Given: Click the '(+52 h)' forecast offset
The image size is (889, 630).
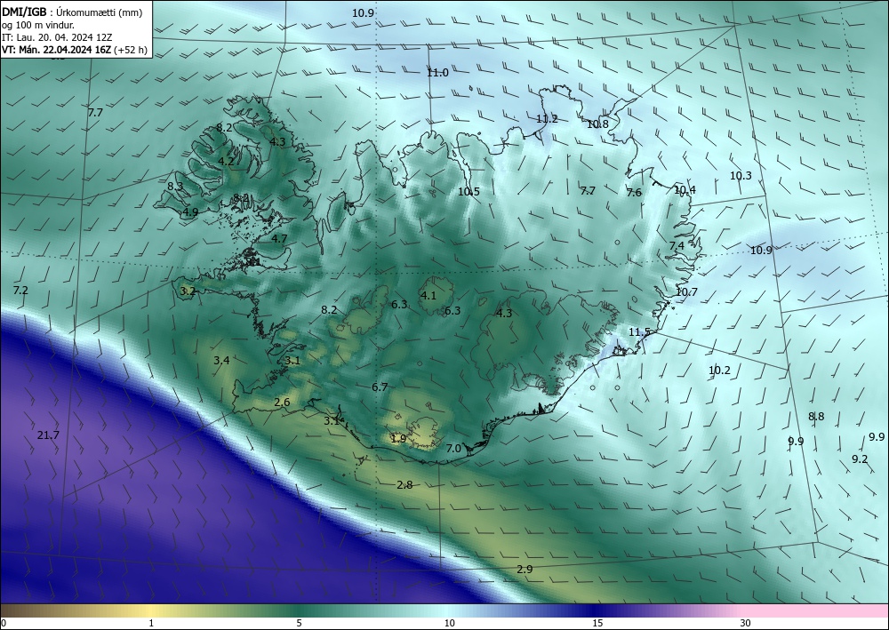Looking at the screenshot, I should [x=131, y=50].
